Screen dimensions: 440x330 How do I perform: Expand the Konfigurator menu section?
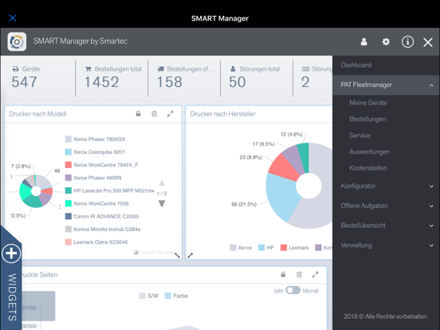coord(386,186)
